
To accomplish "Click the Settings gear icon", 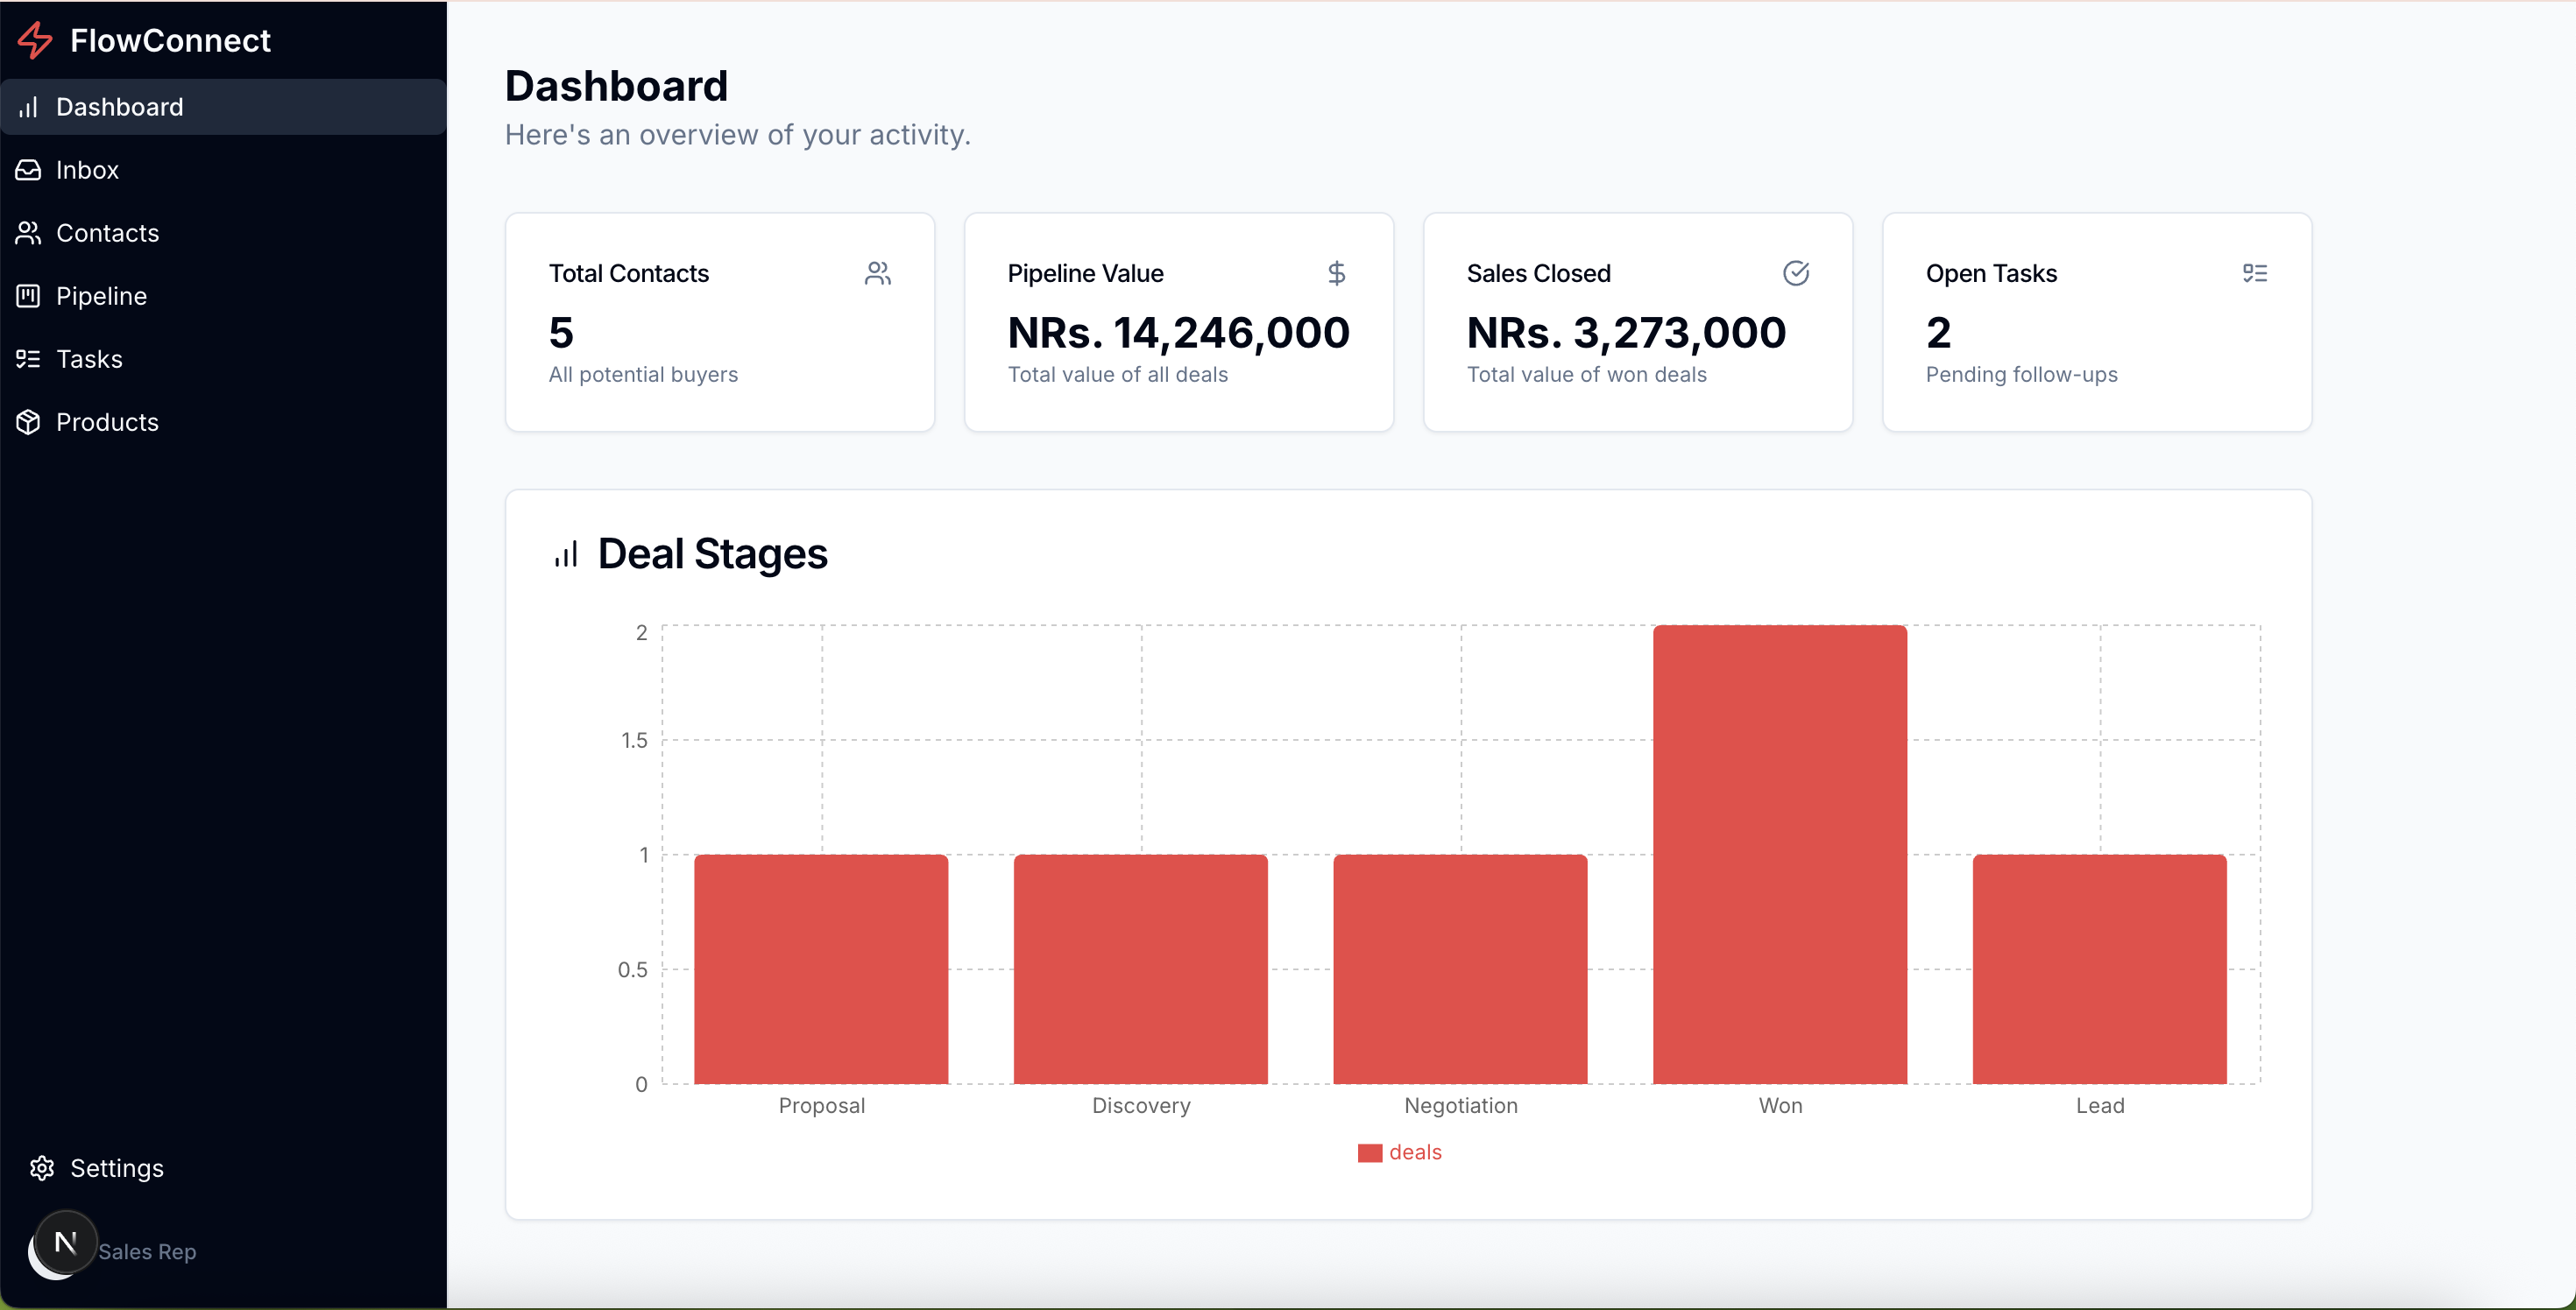I will 42,1168.
